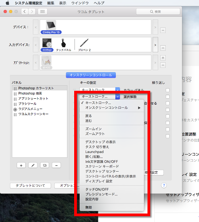This screenshot has height=222, width=199.
Task: Choose デスクトップセンター from popup menu
Action: [x=112, y=171]
